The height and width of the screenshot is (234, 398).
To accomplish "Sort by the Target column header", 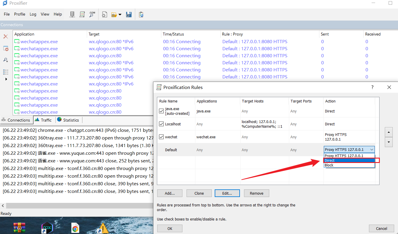I will (x=124, y=34).
